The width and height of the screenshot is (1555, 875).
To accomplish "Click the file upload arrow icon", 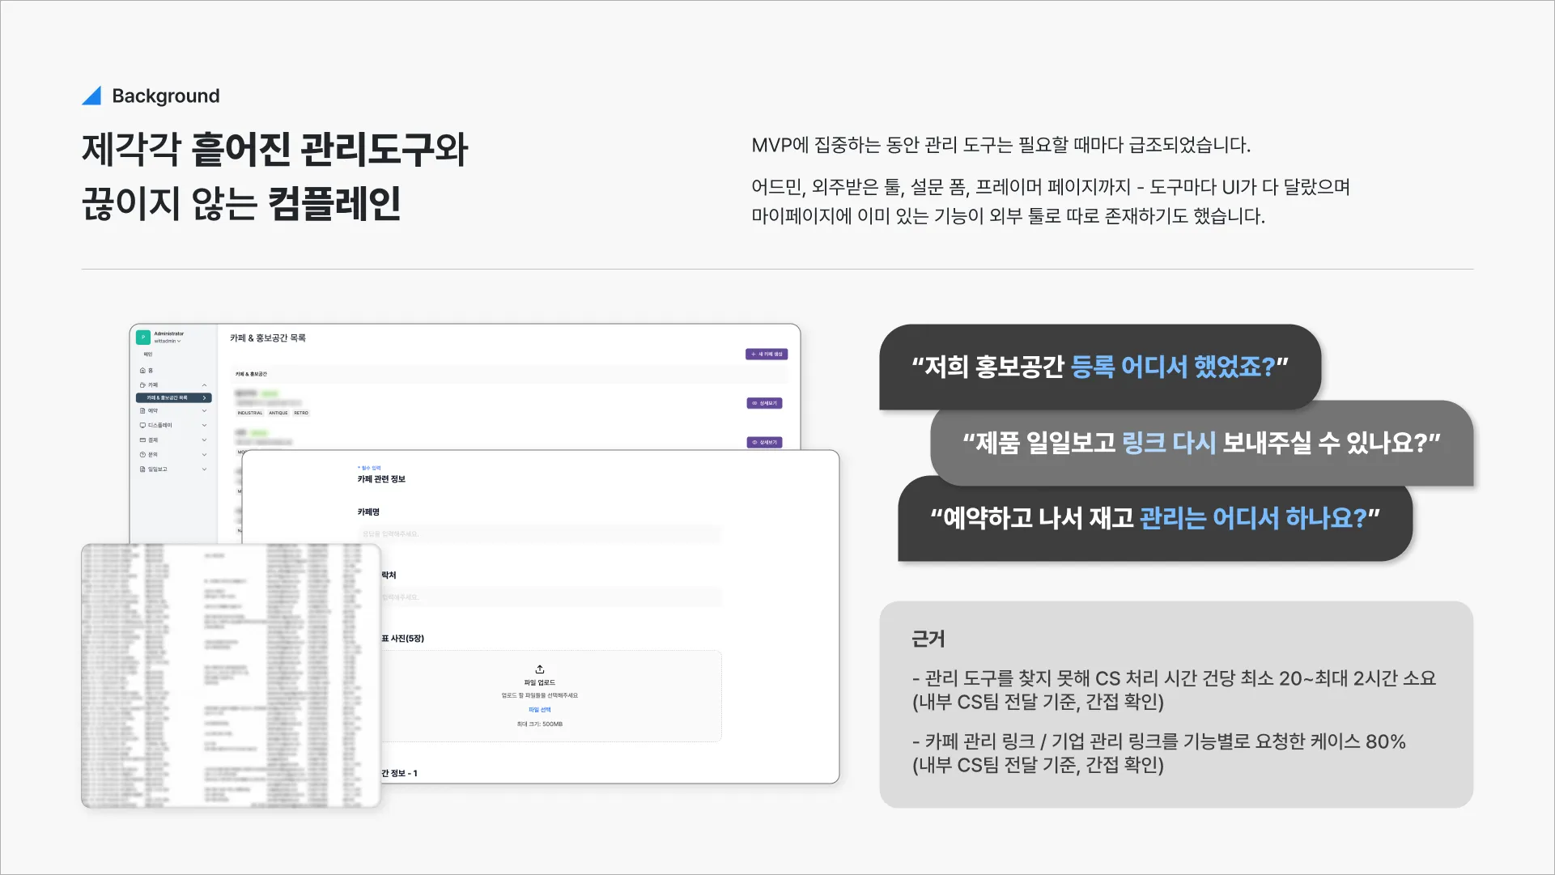I will tap(540, 669).
